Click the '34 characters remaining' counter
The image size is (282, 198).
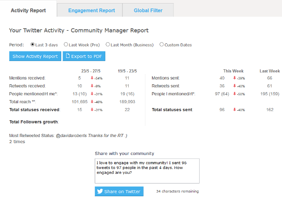178,191
